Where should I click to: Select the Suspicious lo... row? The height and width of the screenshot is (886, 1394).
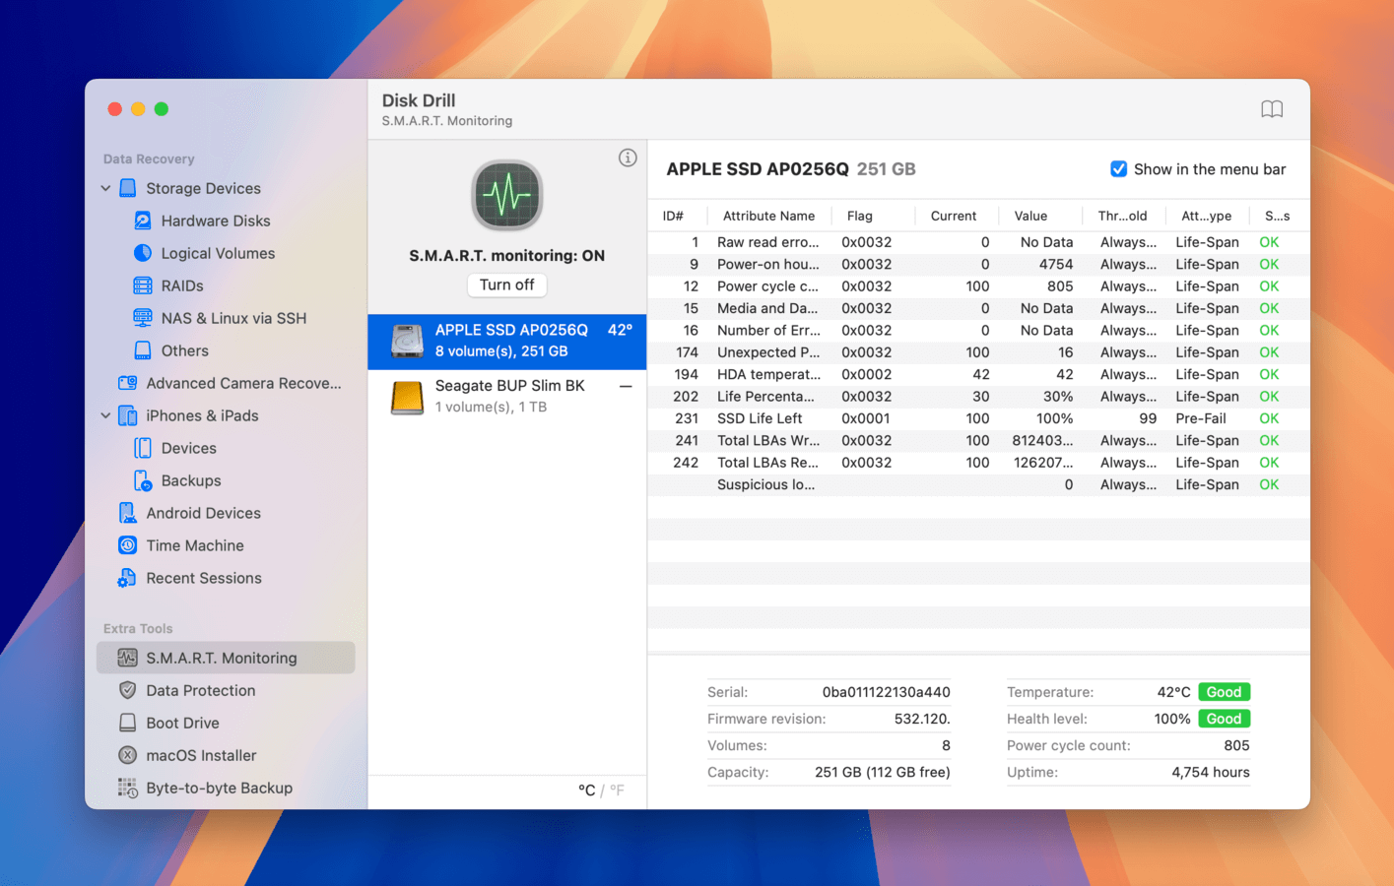(978, 484)
